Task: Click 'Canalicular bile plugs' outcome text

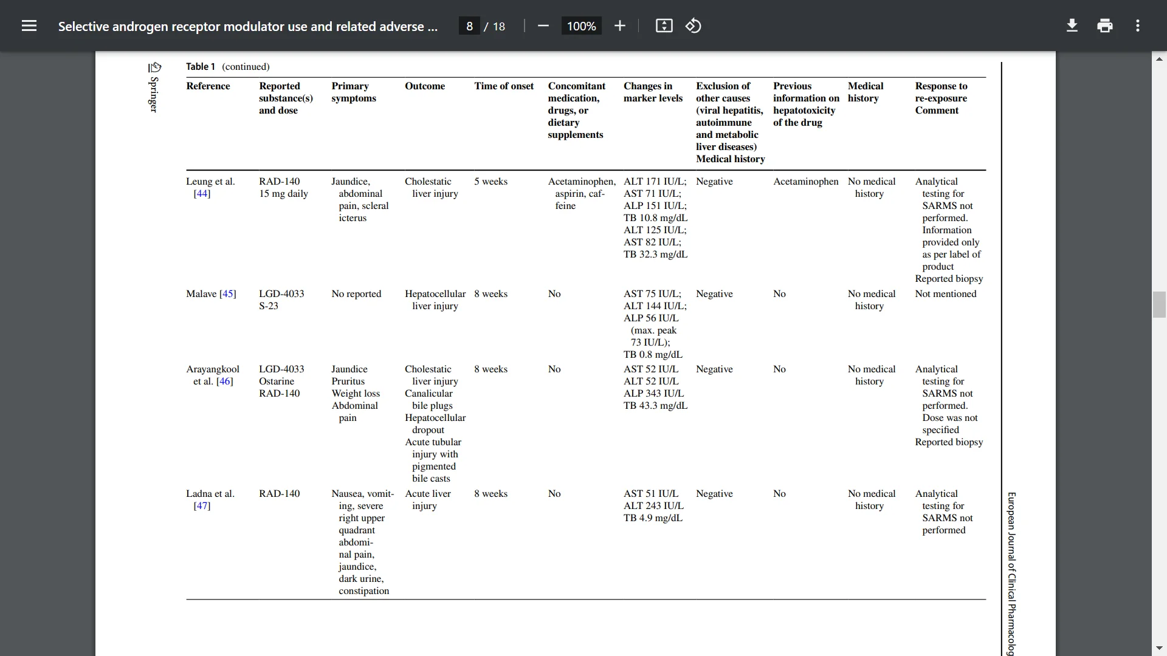Action: [x=429, y=400]
